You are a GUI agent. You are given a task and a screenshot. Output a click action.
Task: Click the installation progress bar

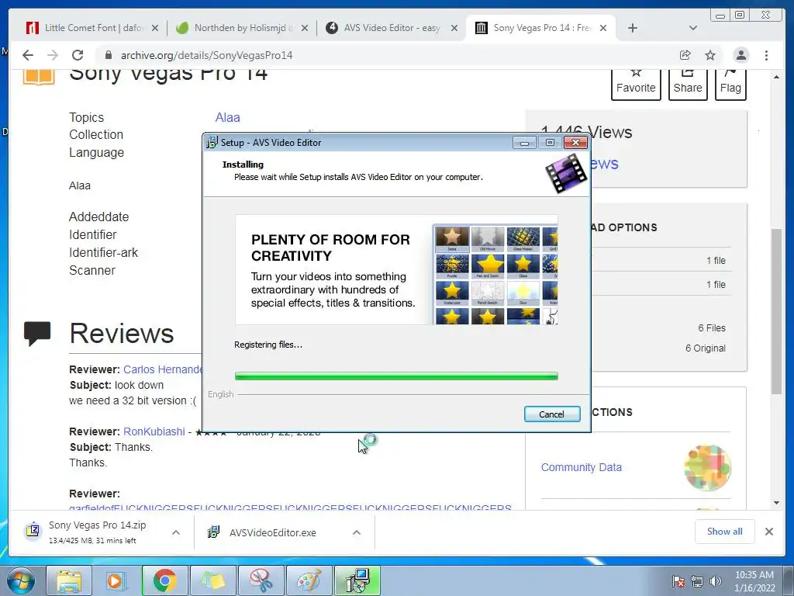[396, 376]
